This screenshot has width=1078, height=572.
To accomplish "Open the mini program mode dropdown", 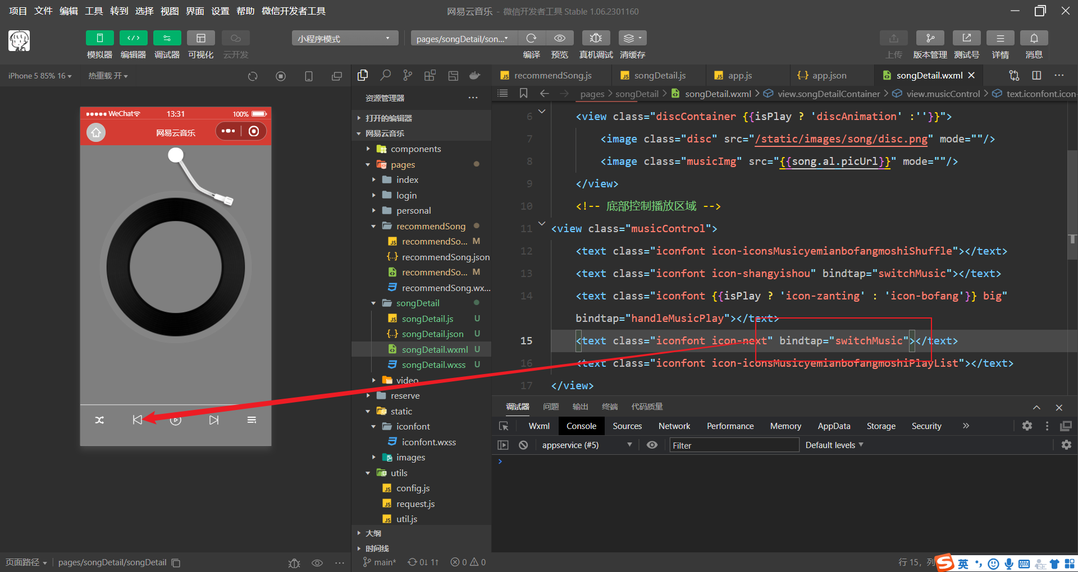I will point(345,38).
